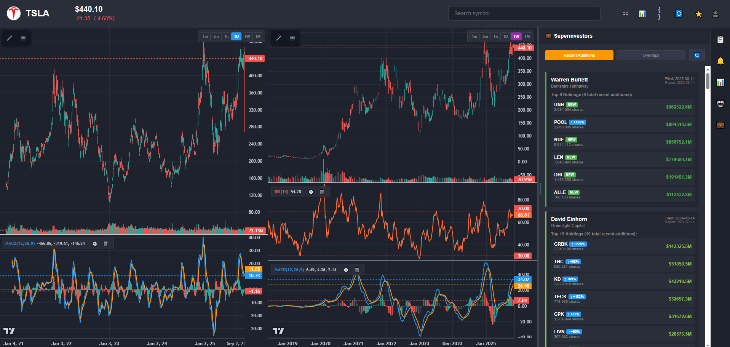Delete the RSI(14) indicator with trash icon
The height and width of the screenshot is (347, 730).
coord(322,192)
